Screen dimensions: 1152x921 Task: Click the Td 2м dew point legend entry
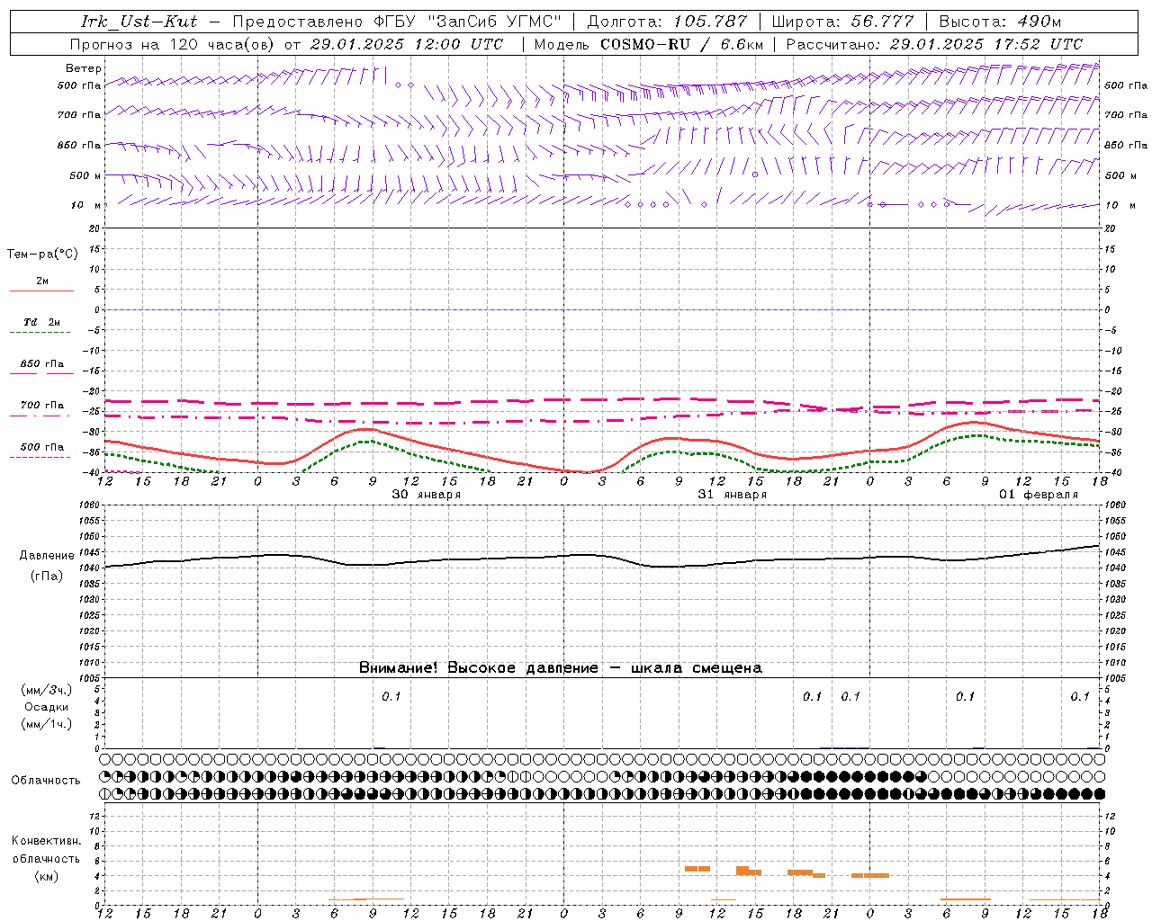[42, 322]
